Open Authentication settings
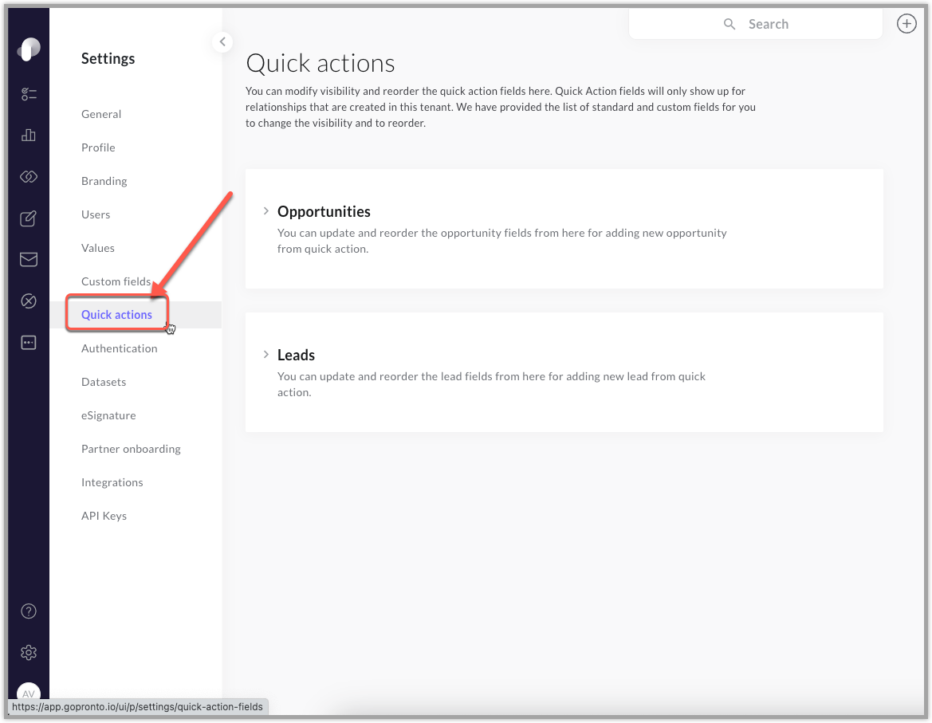 [x=120, y=348]
